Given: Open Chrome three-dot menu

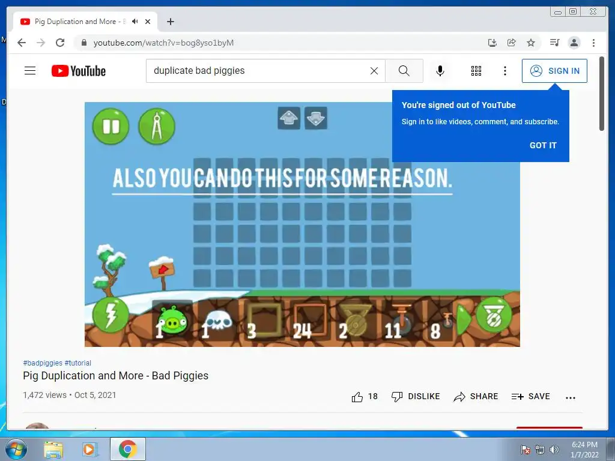Looking at the screenshot, I should [x=593, y=43].
